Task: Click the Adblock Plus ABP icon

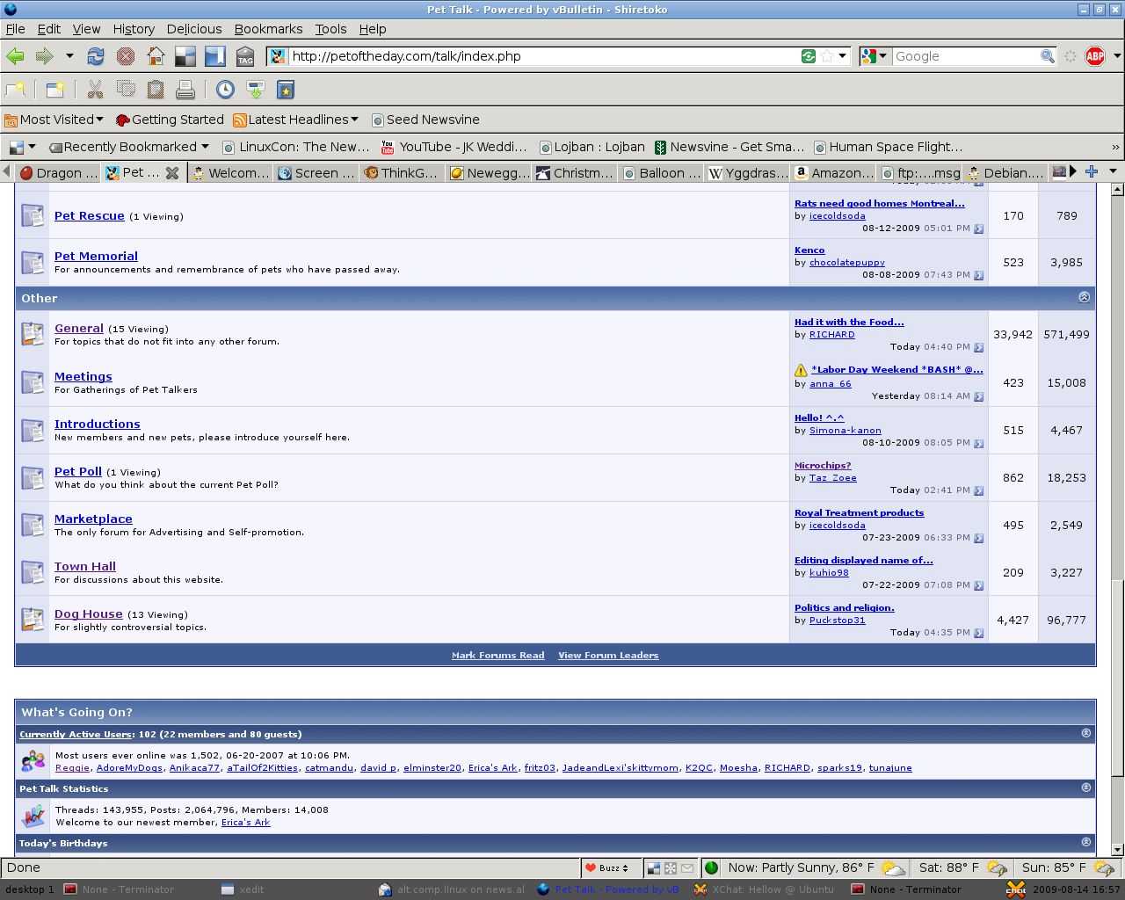Action: point(1095,56)
